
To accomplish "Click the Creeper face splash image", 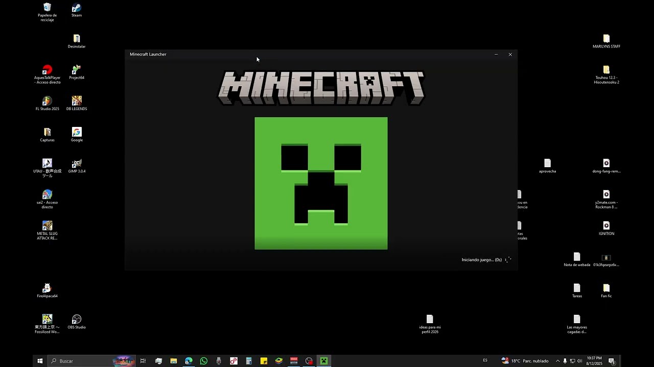I will pos(321,183).
